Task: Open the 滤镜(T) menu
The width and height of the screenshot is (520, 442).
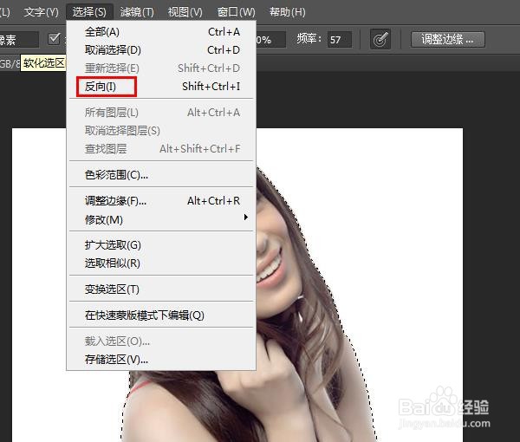Action: [x=137, y=12]
